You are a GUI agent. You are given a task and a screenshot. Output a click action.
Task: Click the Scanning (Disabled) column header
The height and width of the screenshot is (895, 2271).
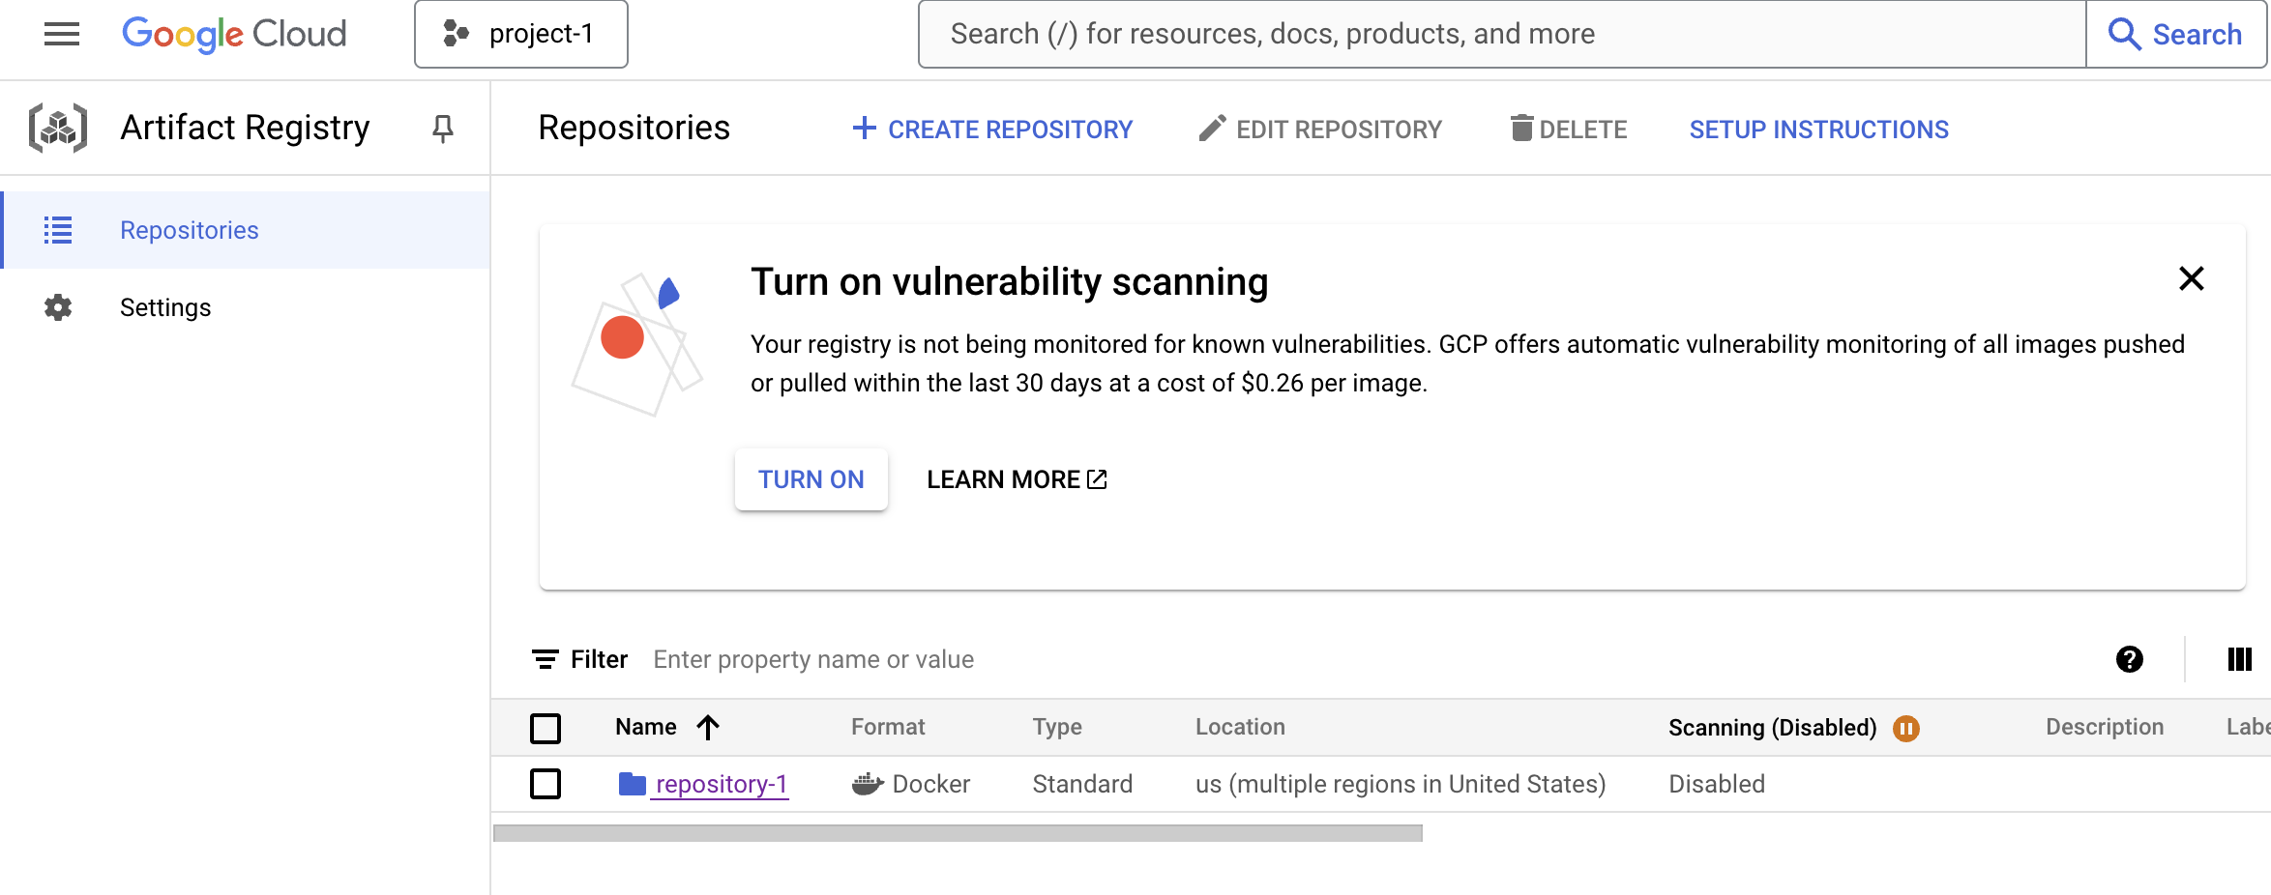point(1773,728)
